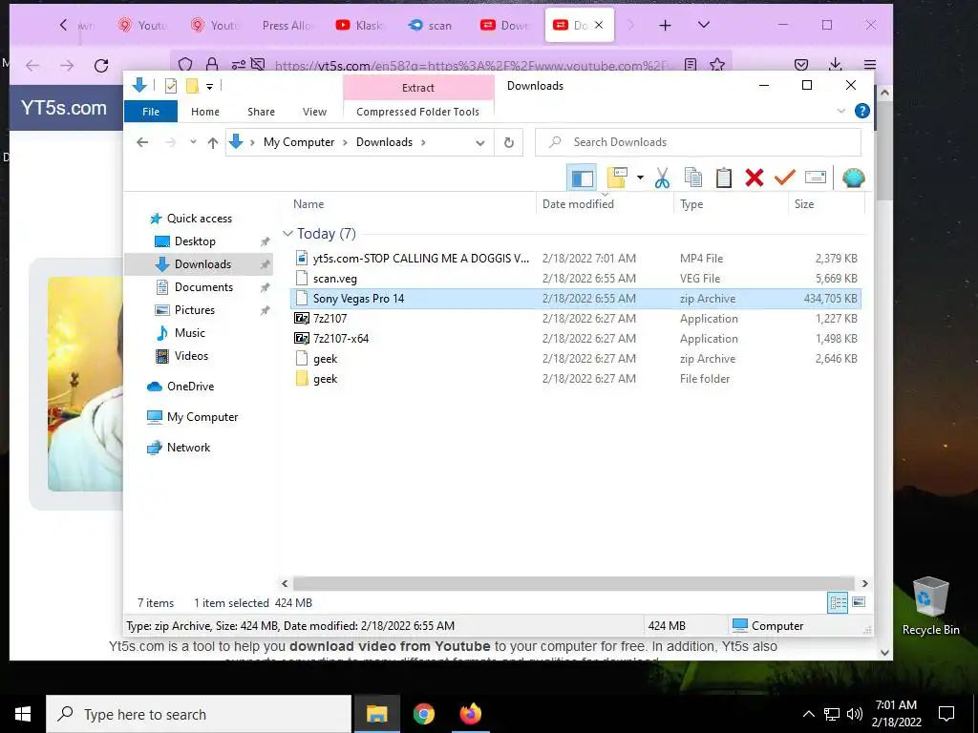Switch to the Klask Firefox tab
Image resolution: width=978 pixels, height=733 pixels.
360,25
